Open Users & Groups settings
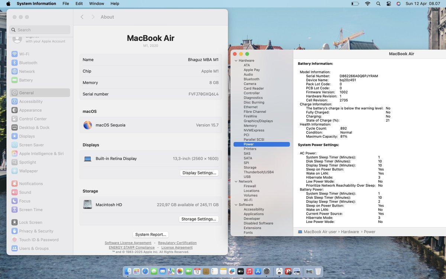 [x=40, y=248]
